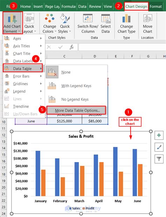Click the Insert Function fx icon

tap(71, 47)
